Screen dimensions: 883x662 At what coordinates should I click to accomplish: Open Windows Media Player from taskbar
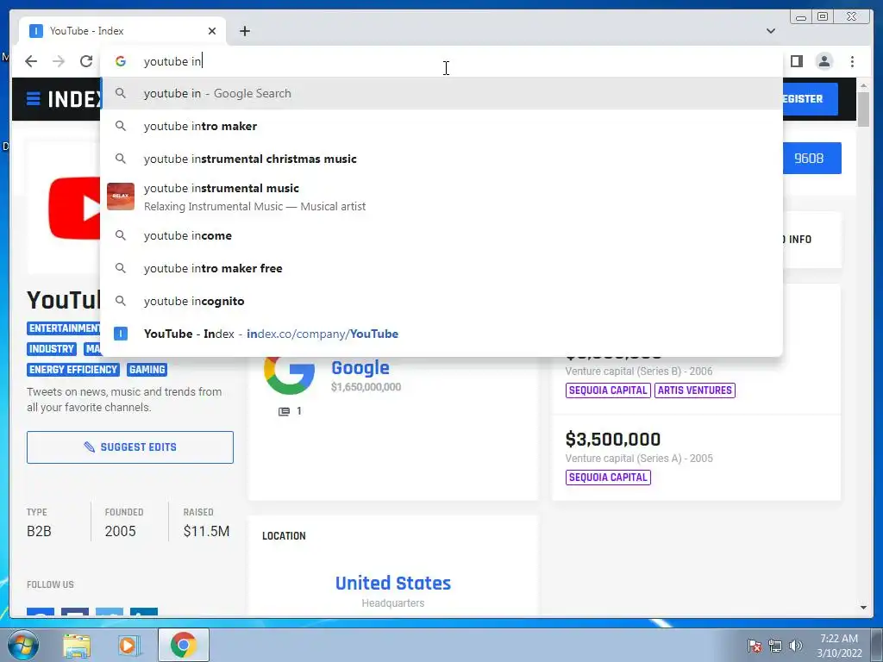[129, 645]
